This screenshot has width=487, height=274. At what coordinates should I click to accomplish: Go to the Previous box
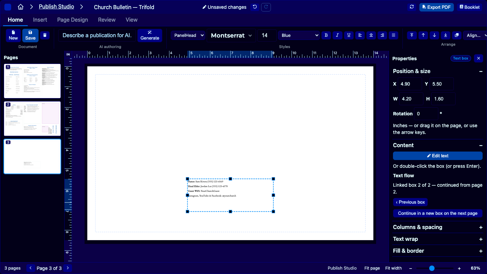coord(410,202)
